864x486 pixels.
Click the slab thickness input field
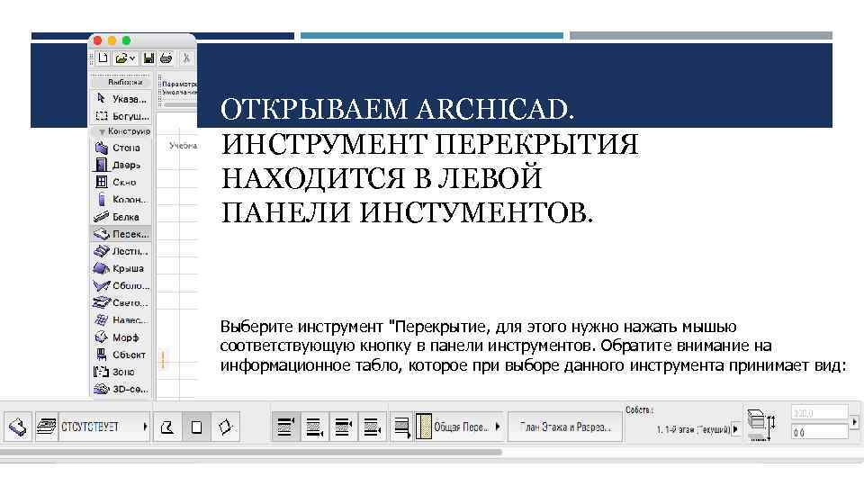(x=819, y=413)
